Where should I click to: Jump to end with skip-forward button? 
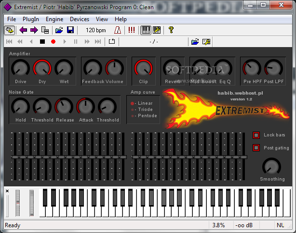(98, 42)
